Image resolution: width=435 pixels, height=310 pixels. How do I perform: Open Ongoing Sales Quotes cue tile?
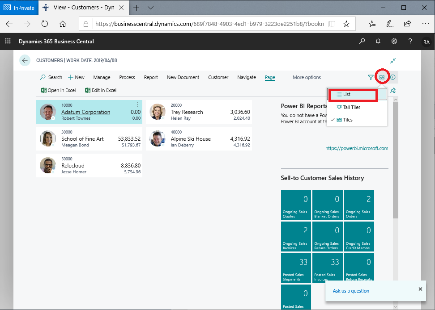[x=296, y=205]
